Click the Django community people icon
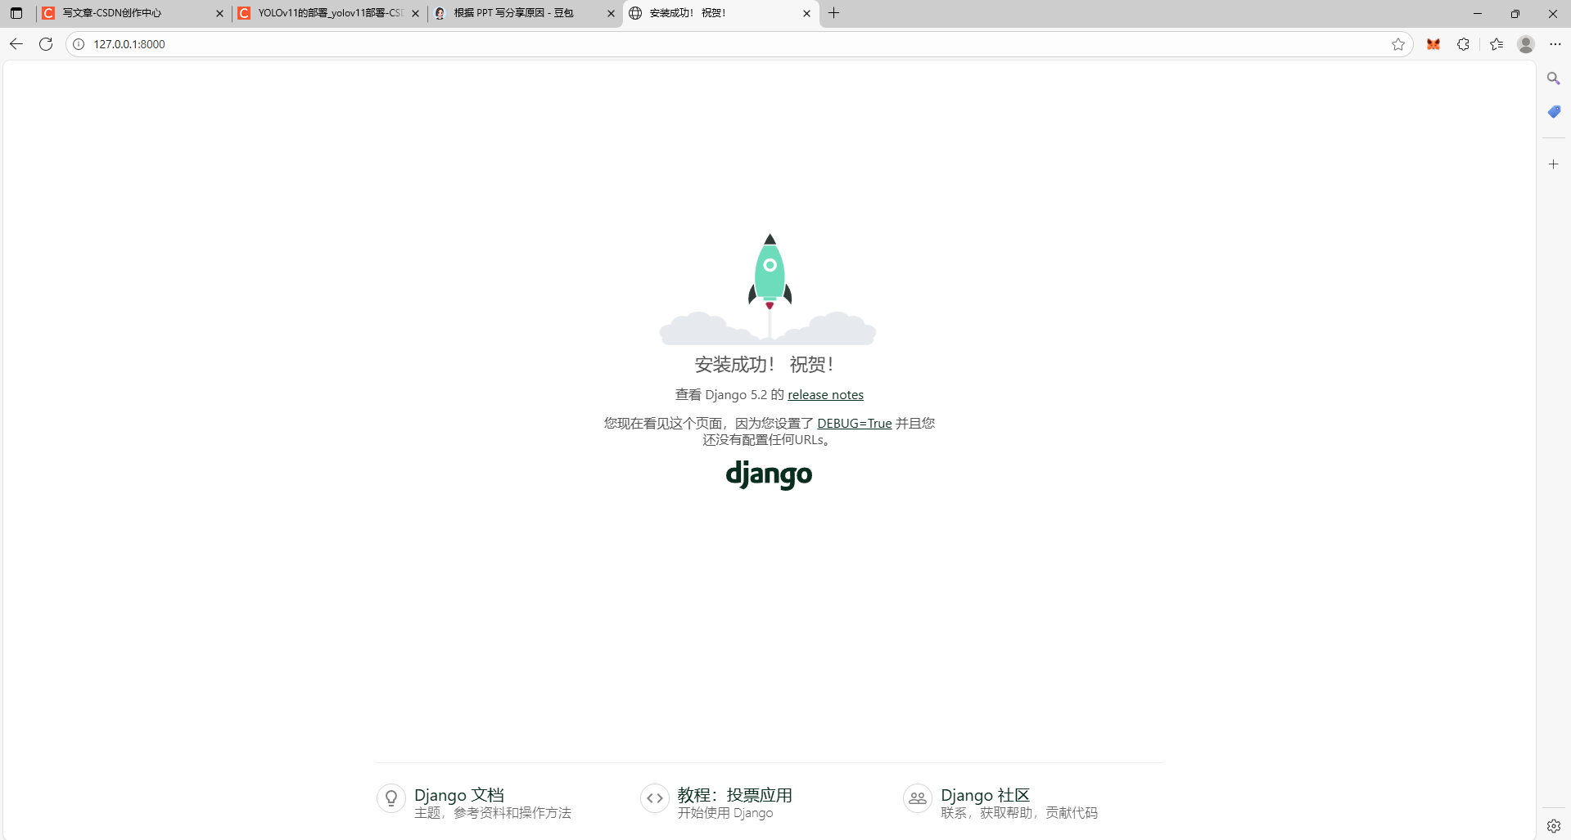The height and width of the screenshot is (840, 1571). (x=918, y=798)
